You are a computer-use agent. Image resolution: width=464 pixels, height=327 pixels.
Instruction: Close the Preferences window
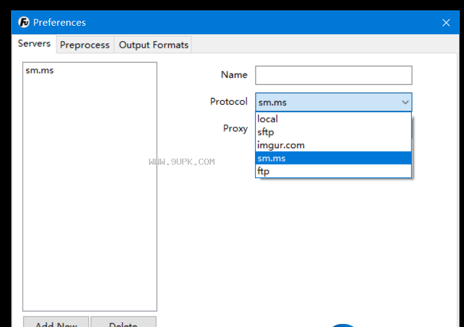(x=446, y=23)
